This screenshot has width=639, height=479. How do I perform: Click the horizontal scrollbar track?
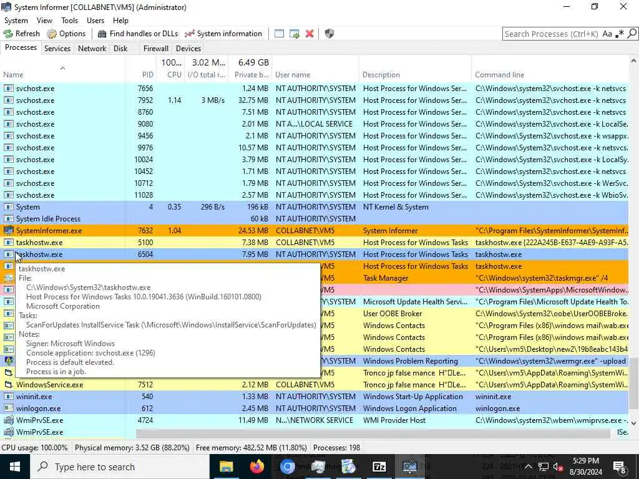point(373,433)
